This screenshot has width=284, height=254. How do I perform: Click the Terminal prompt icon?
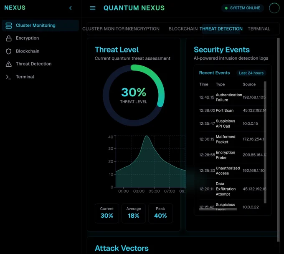[x=8, y=77]
